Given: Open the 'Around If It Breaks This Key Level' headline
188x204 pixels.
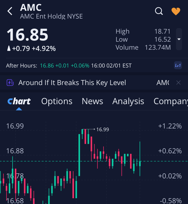Looking at the screenshot, I should point(72,83).
